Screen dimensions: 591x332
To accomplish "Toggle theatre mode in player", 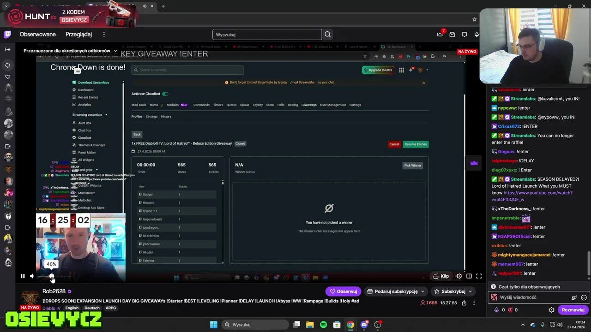I will [469, 276].
